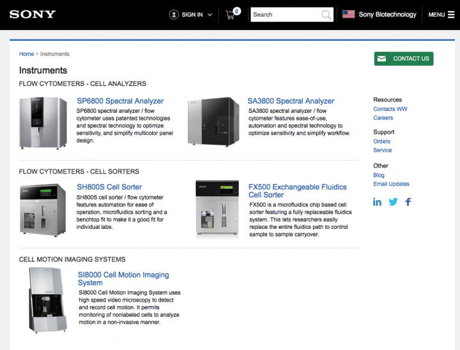The width and height of the screenshot is (460, 350).
Task: Click the SIGN IN text
Action: [x=192, y=15]
